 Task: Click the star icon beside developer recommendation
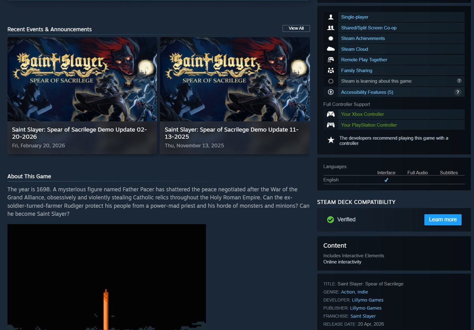point(331,140)
